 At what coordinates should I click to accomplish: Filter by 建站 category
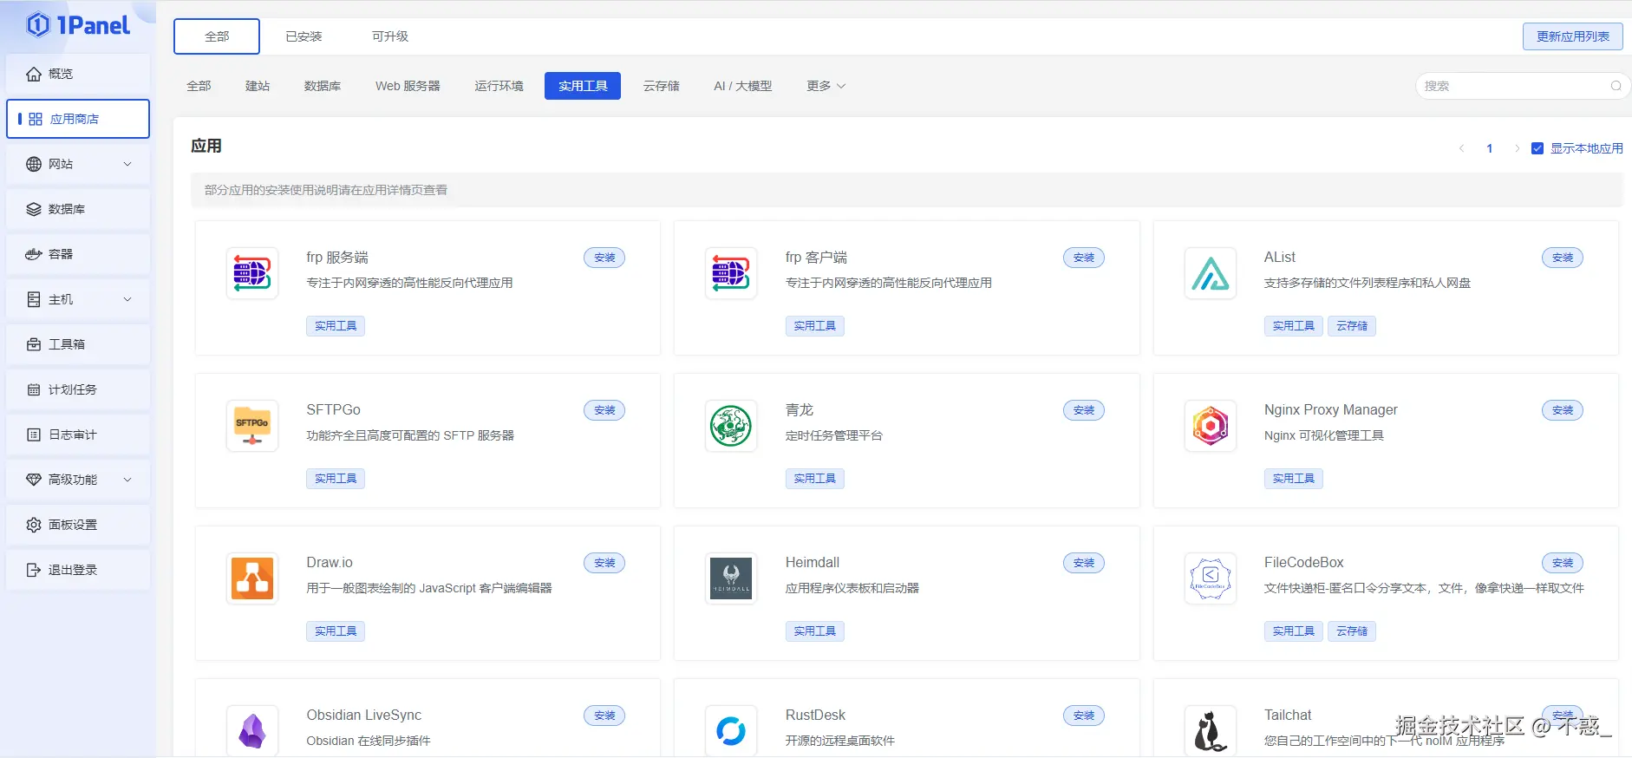258,86
